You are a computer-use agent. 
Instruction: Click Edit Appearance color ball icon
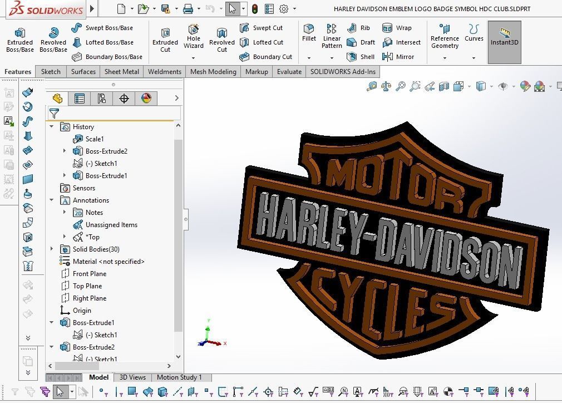point(525,86)
